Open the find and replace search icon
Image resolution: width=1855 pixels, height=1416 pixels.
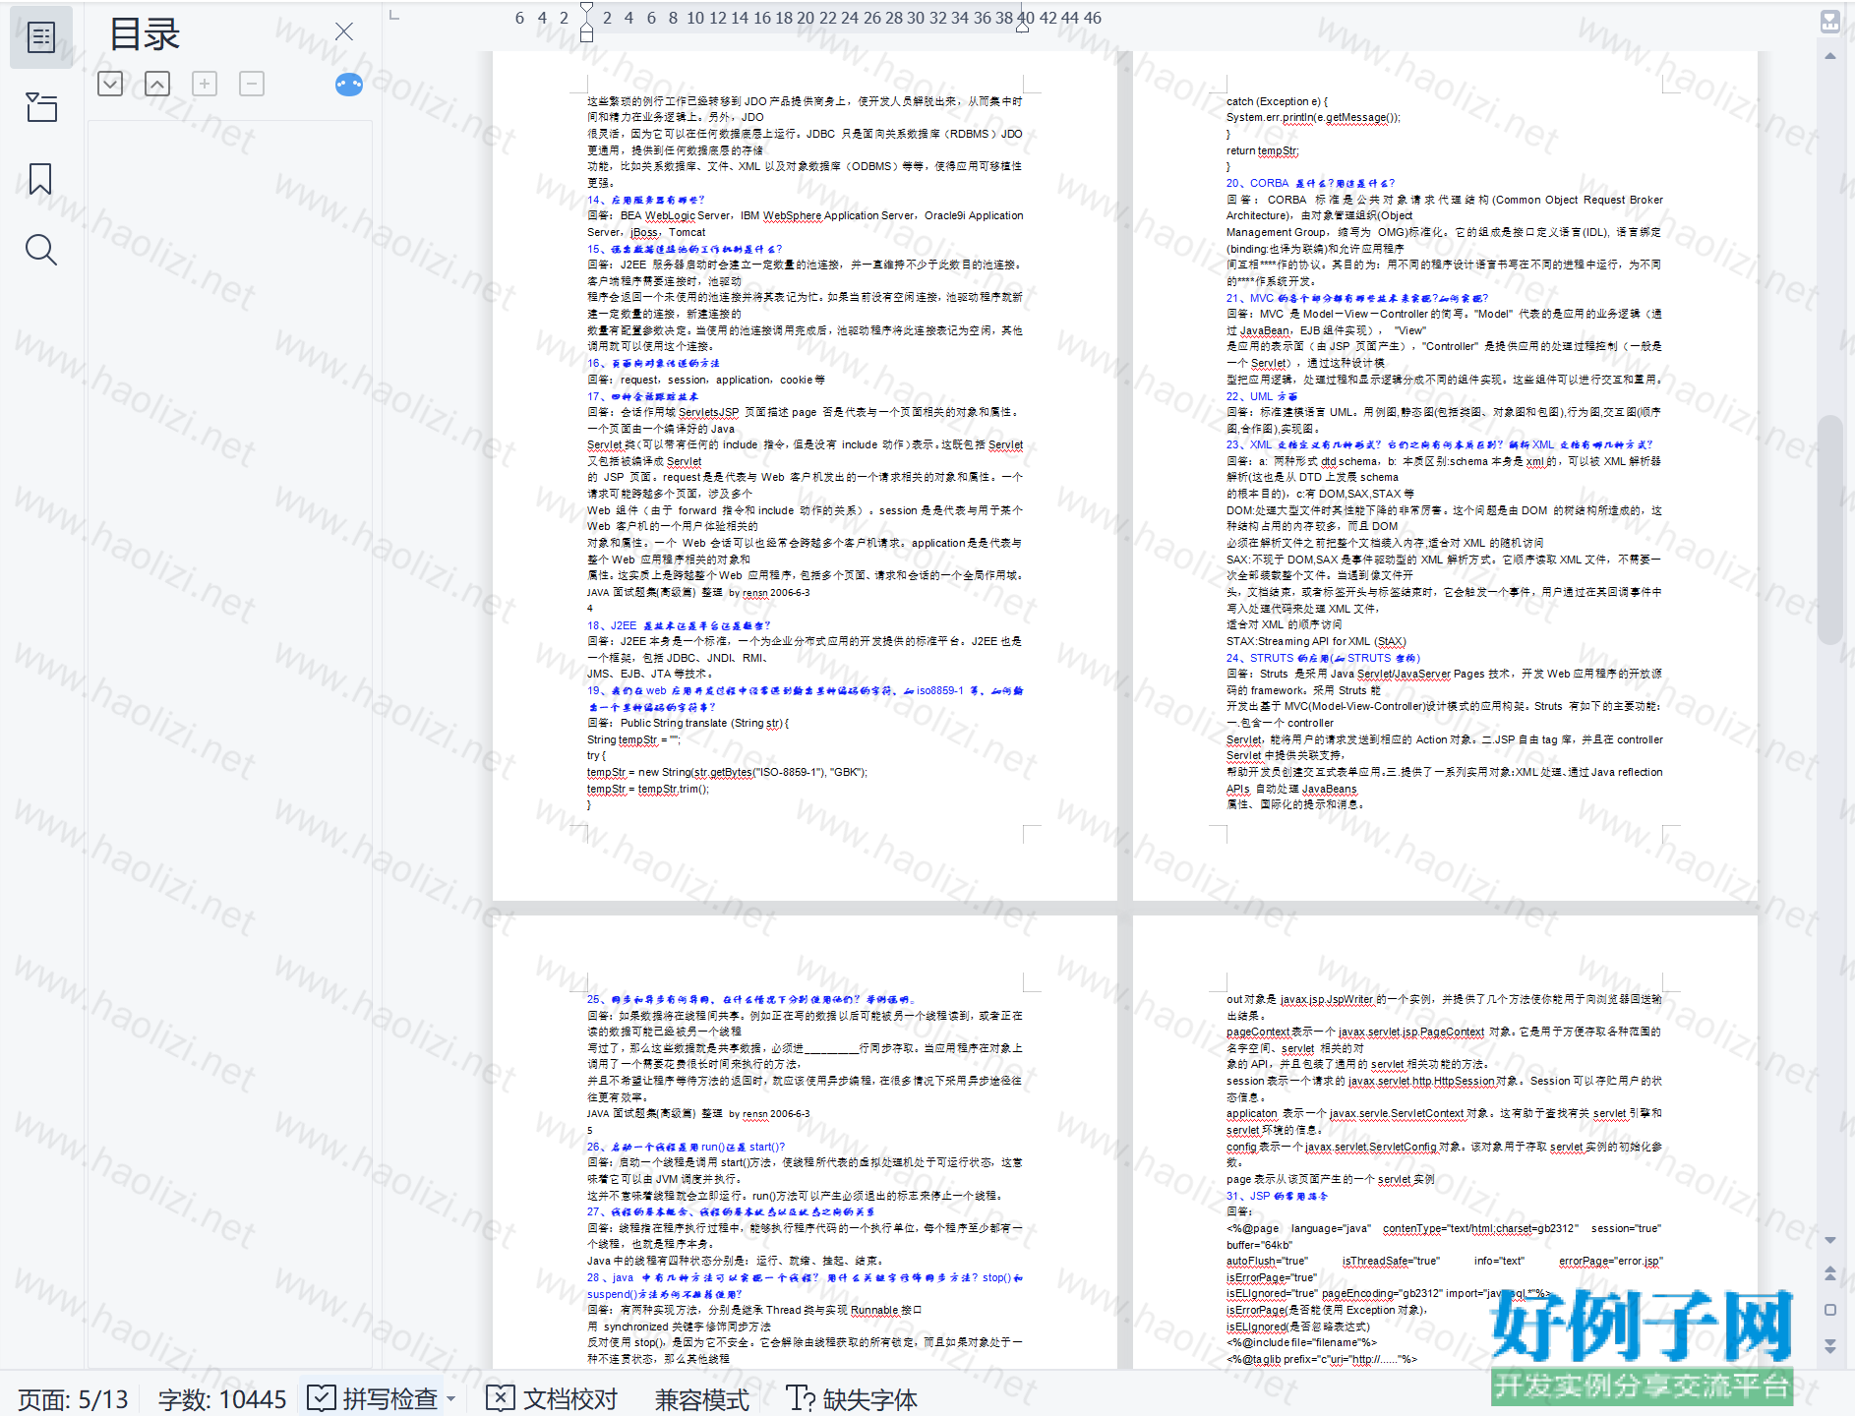click(40, 250)
